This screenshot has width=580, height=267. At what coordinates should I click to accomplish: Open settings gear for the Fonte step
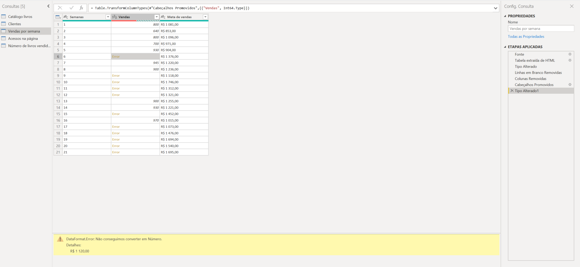click(570, 54)
